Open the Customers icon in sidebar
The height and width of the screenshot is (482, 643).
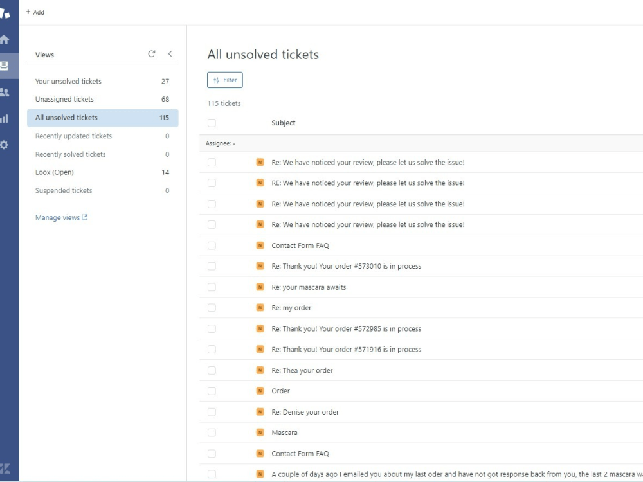point(5,92)
